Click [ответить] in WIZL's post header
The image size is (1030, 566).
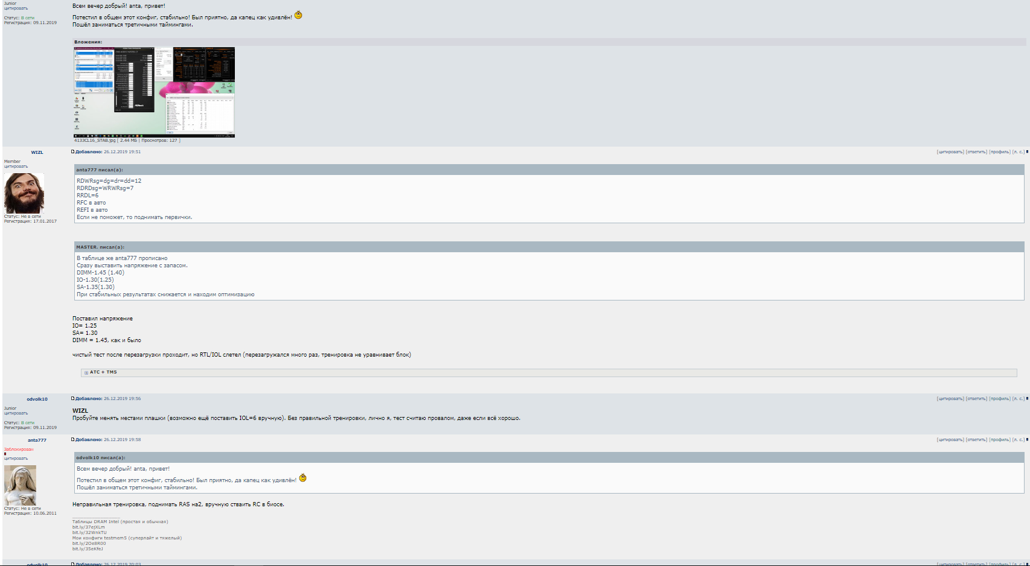[976, 152]
